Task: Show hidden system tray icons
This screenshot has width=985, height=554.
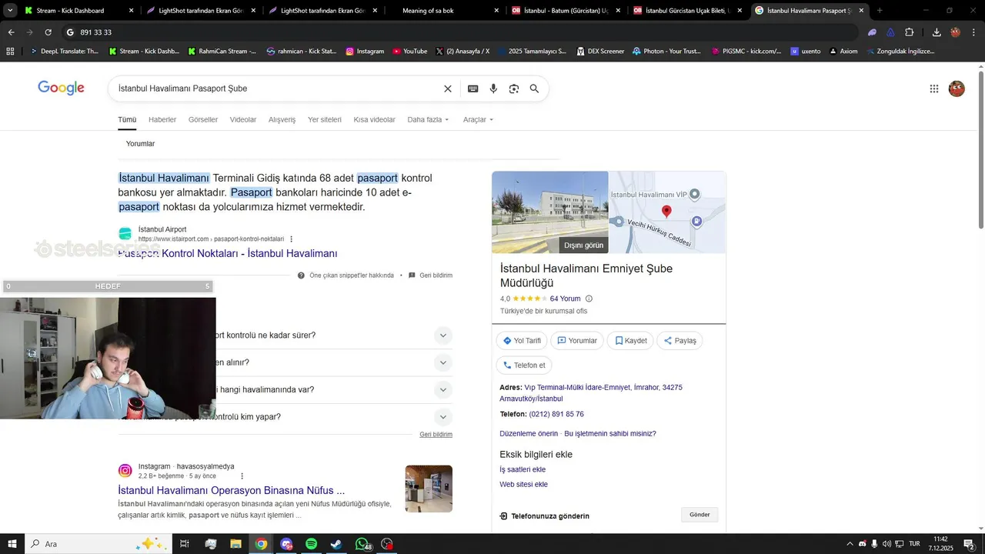Action: coord(850,544)
